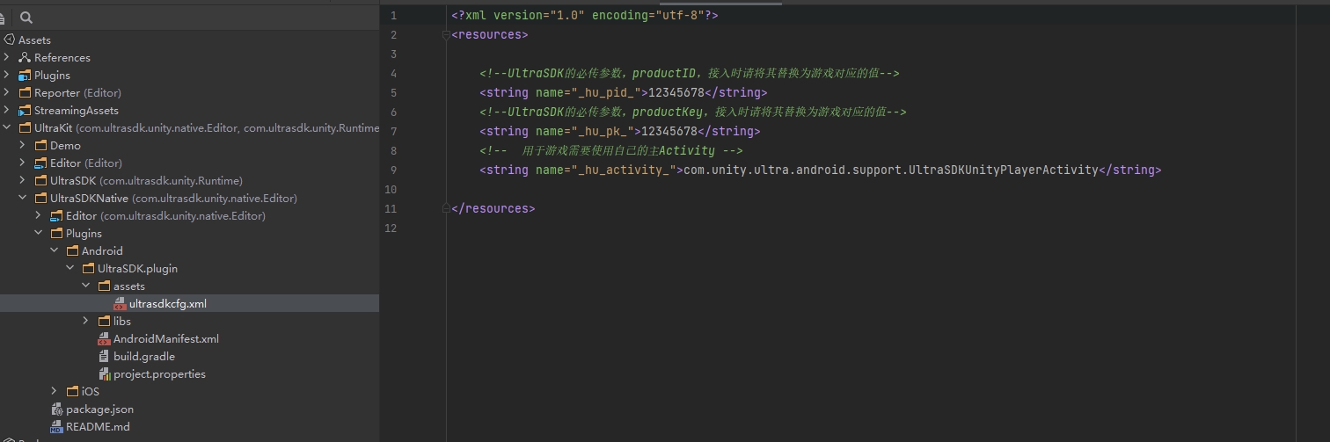Image resolution: width=1330 pixels, height=442 pixels.
Task: Expand the UltraSDK (com.ultrasdk.unity.Runtime) folder
Action: [23, 180]
